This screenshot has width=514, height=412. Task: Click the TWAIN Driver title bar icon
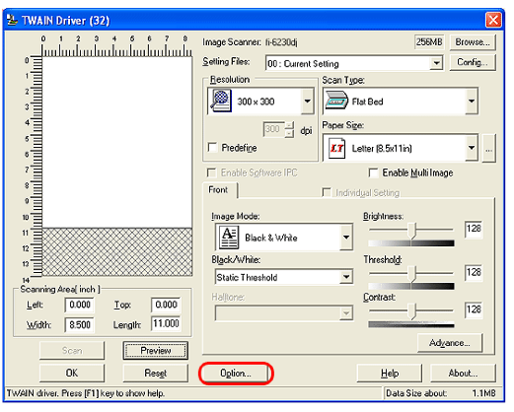13,20
